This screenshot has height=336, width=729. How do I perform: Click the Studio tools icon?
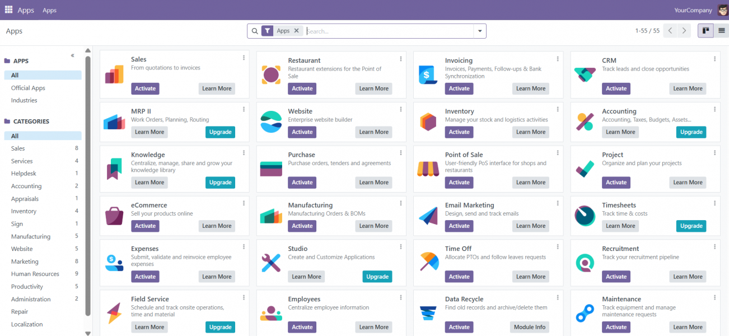click(x=271, y=263)
